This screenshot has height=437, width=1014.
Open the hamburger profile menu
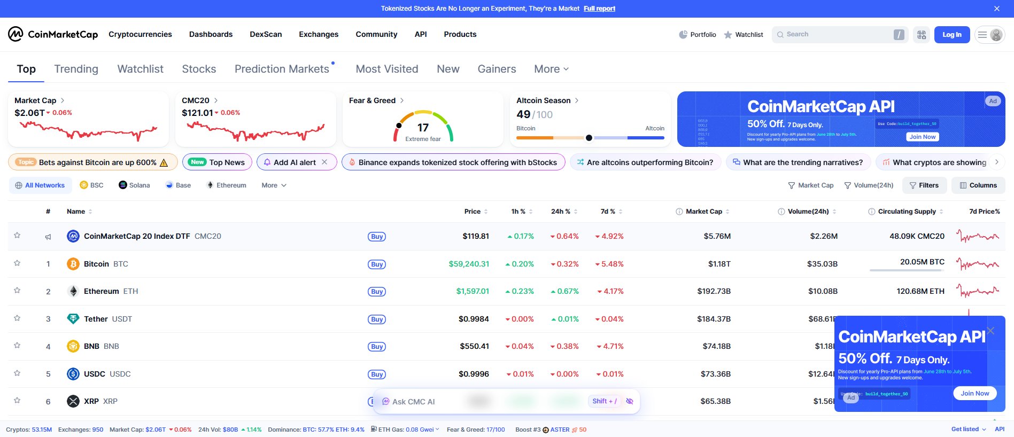click(989, 35)
